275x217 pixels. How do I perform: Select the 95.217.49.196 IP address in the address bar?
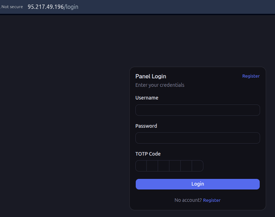tap(45, 7)
